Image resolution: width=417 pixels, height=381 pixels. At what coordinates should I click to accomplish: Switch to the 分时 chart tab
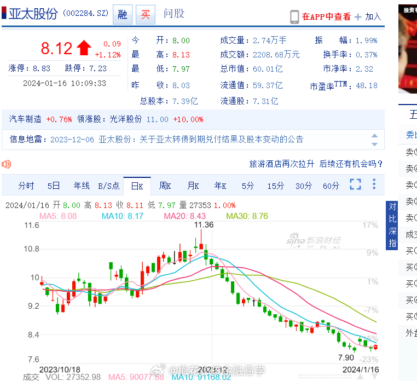tap(26, 186)
